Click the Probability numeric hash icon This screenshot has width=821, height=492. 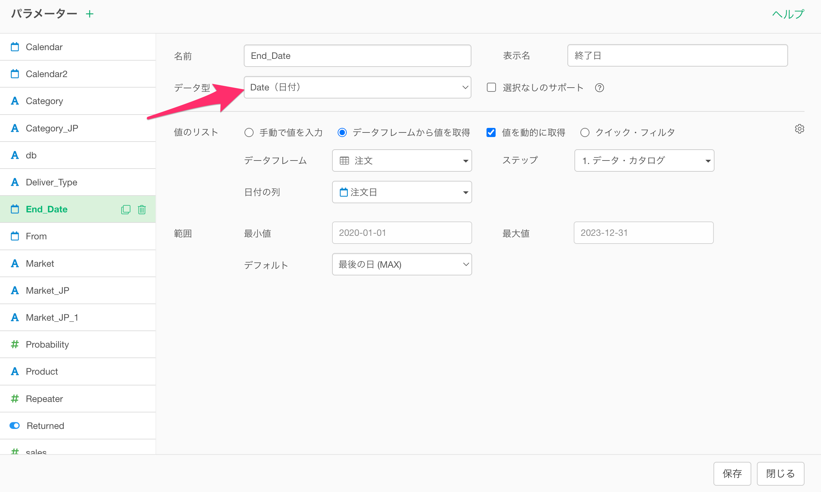[15, 344]
